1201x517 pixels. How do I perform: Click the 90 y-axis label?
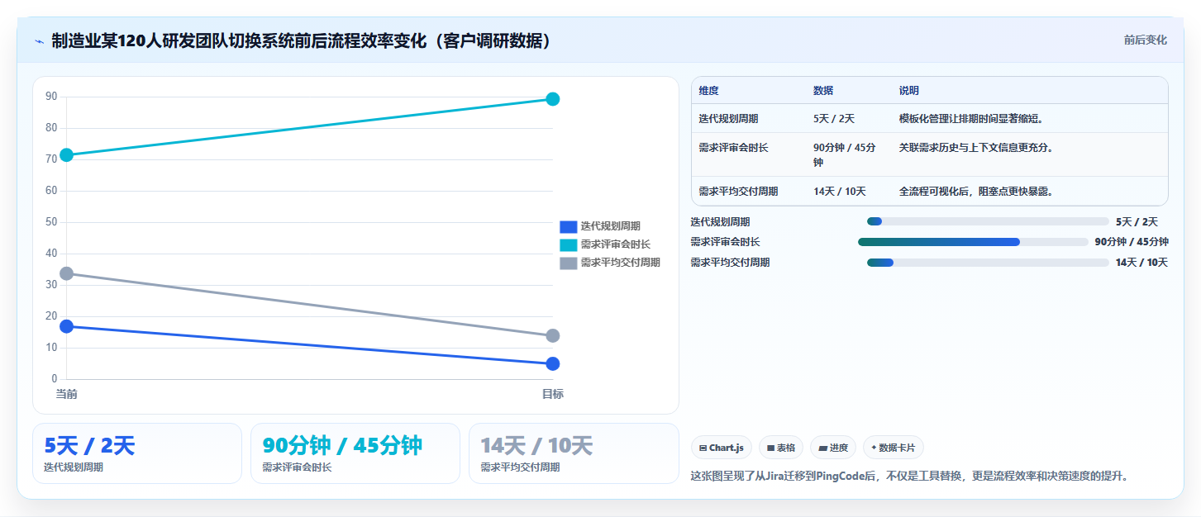coord(51,97)
